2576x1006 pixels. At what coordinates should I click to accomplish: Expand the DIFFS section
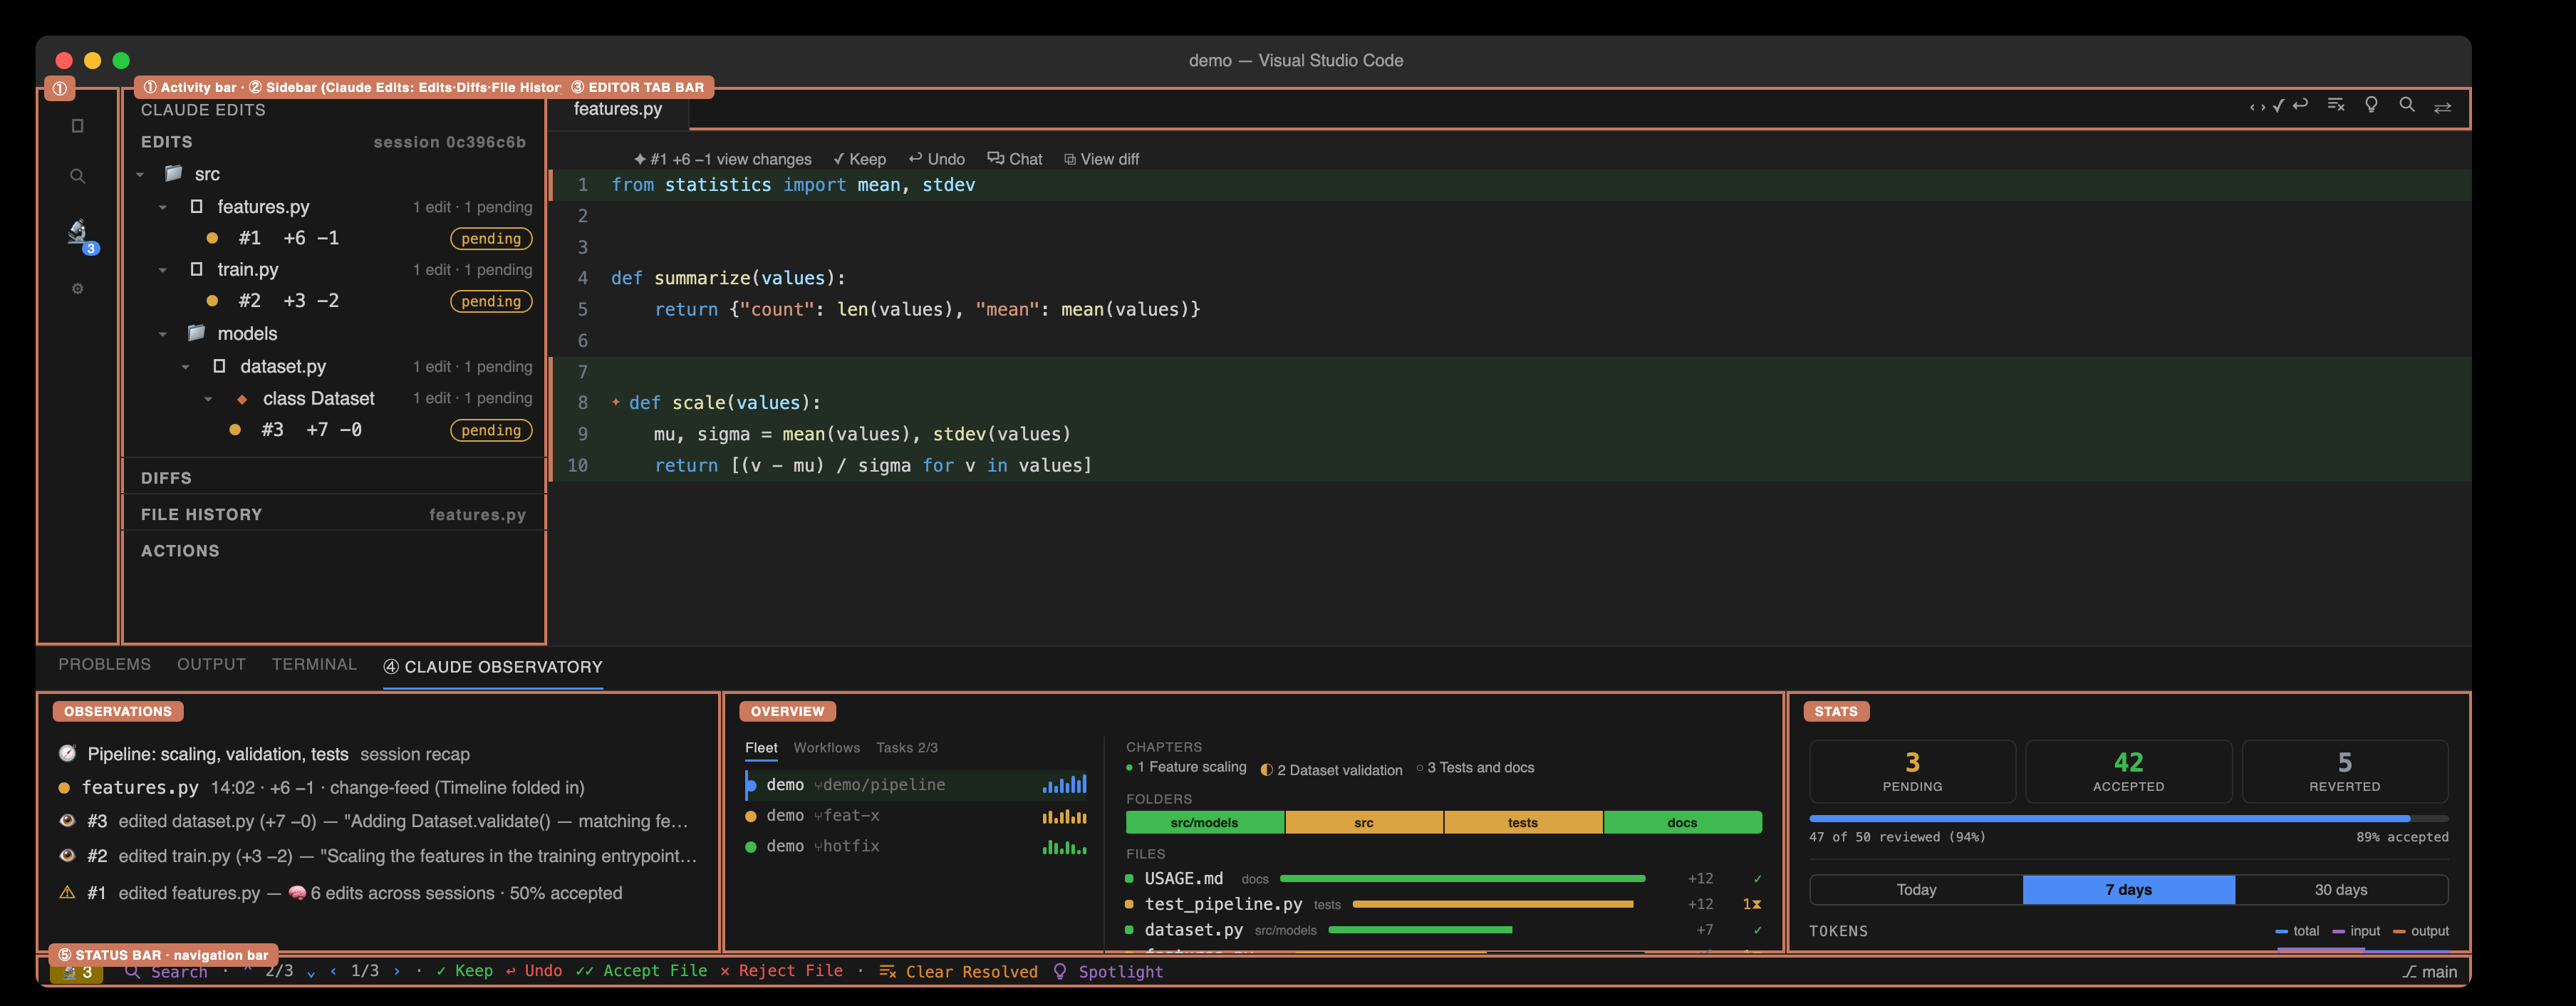[334, 478]
